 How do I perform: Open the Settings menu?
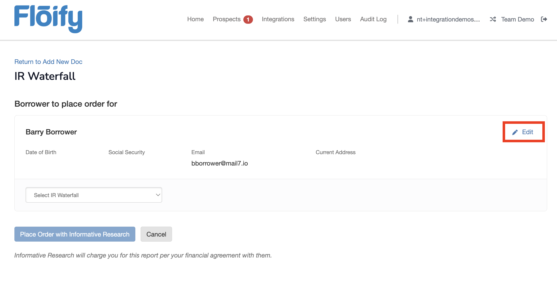pyautogui.click(x=314, y=19)
